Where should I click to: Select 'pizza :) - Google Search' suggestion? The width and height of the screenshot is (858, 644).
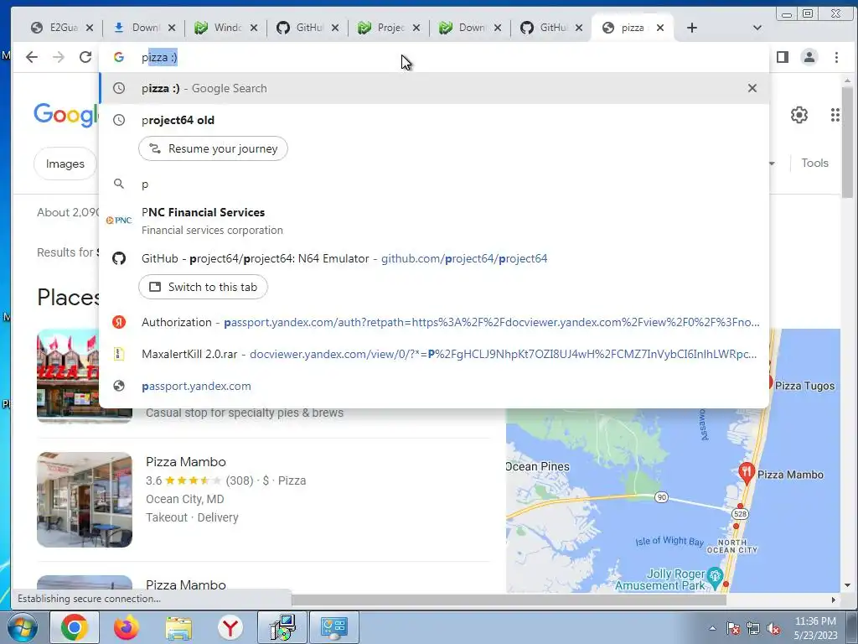pos(434,88)
